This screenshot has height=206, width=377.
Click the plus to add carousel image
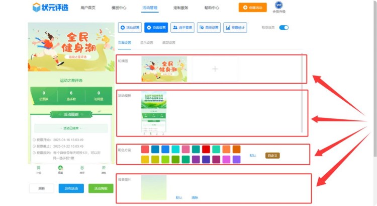click(x=215, y=69)
